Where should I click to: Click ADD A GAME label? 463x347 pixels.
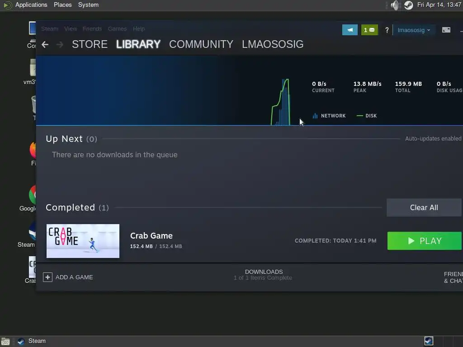74,277
